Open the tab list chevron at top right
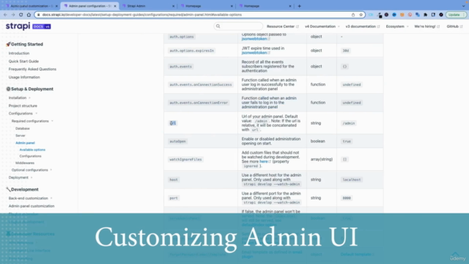This screenshot has width=469, height=264. click(463, 6)
